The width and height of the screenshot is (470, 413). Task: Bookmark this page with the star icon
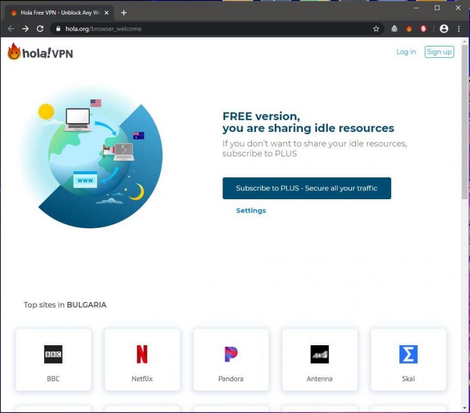pos(376,29)
